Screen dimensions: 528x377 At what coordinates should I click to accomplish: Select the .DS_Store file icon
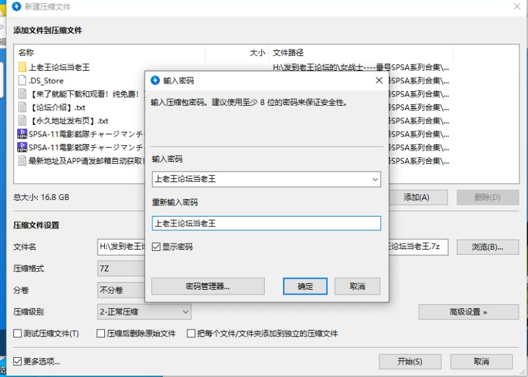click(x=22, y=81)
